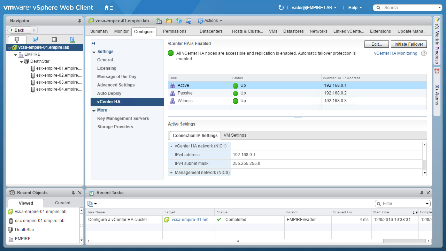The image size is (446, 251).
Task: Click the Back button in Navigator
Action: [20, 30]
